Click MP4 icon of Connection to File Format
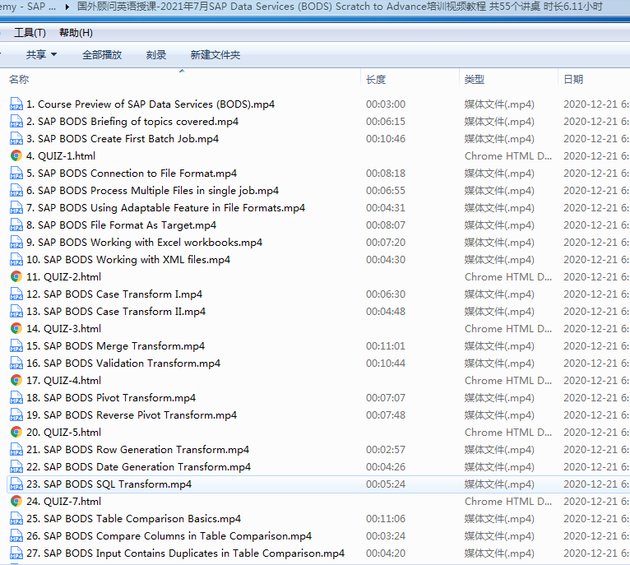The width and height of the screenshot is (630, 565). (16, 174)
